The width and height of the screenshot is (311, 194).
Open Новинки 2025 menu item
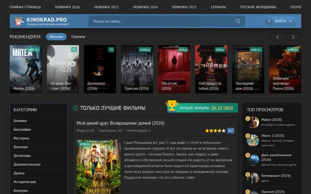[x=106, y=7]
